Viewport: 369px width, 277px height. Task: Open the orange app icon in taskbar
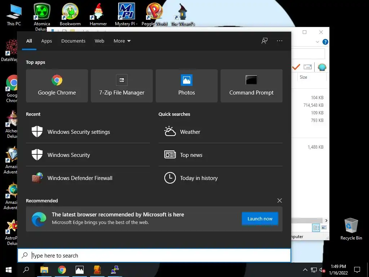[97, 270]
